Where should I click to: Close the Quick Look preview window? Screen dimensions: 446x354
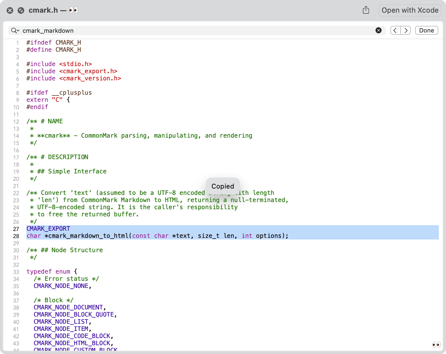click(10, 10)
